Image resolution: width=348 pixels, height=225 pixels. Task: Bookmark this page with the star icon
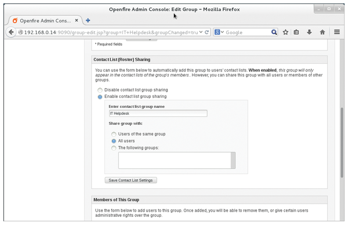(x=285, y=32)
